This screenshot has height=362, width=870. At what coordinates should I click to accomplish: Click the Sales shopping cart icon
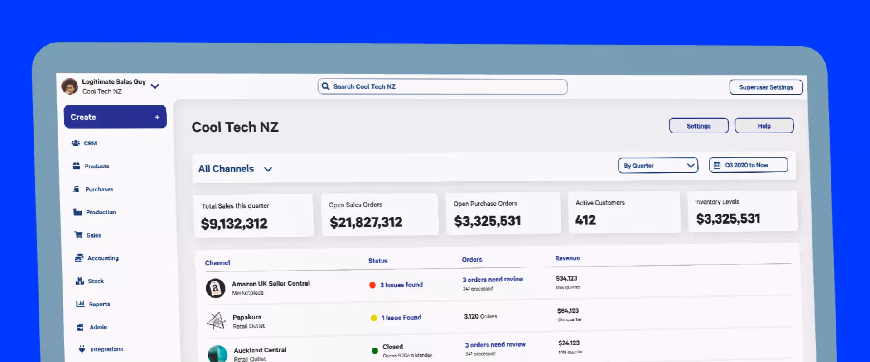pos(78,235)
